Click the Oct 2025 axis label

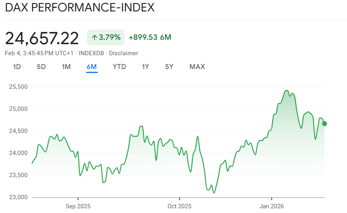pos(179,206)
